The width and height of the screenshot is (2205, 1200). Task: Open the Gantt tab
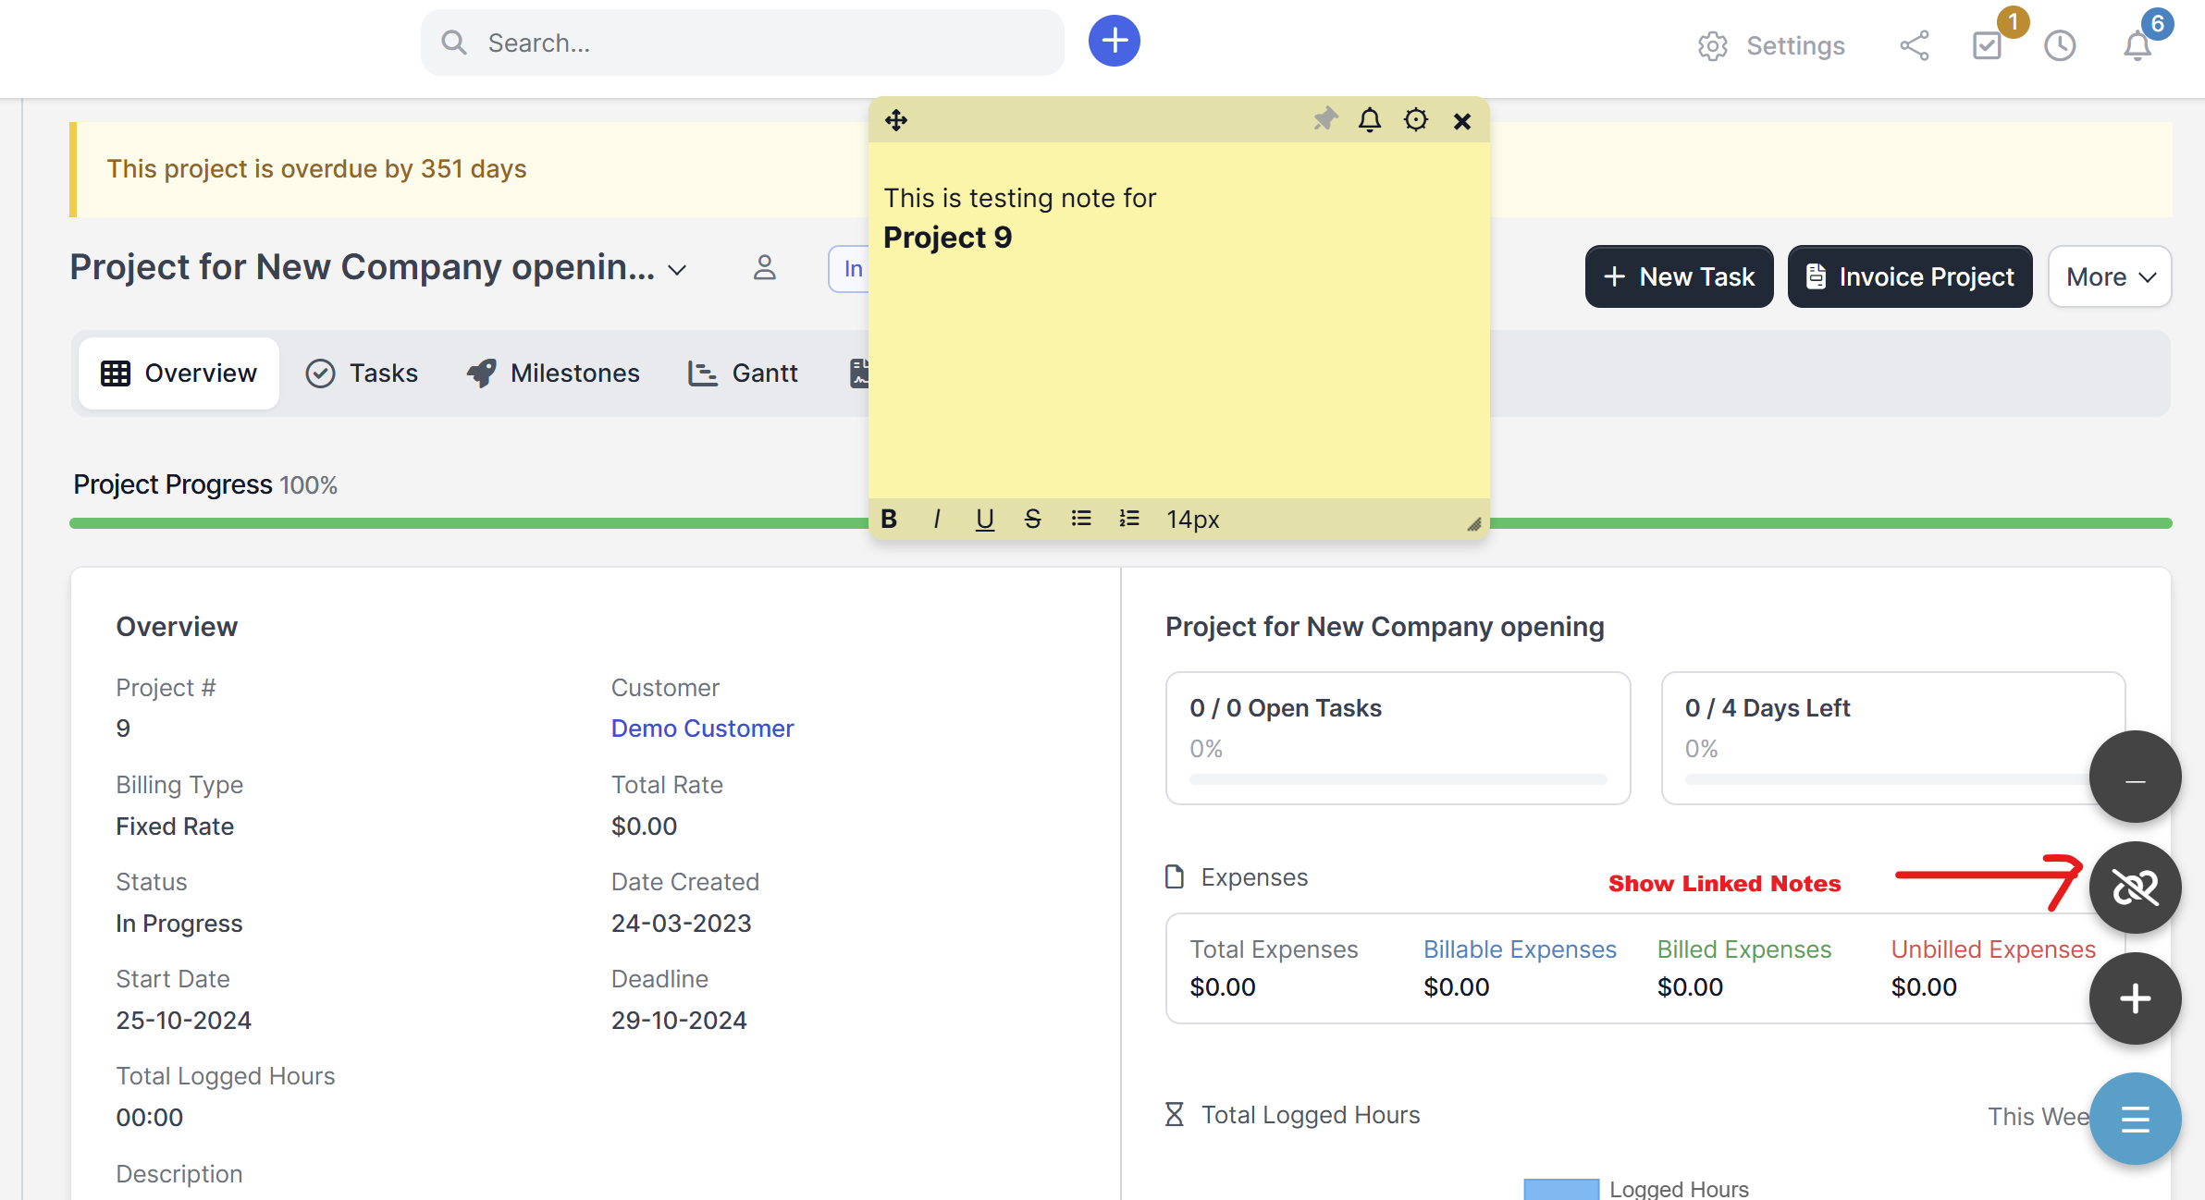coord(743,373)
